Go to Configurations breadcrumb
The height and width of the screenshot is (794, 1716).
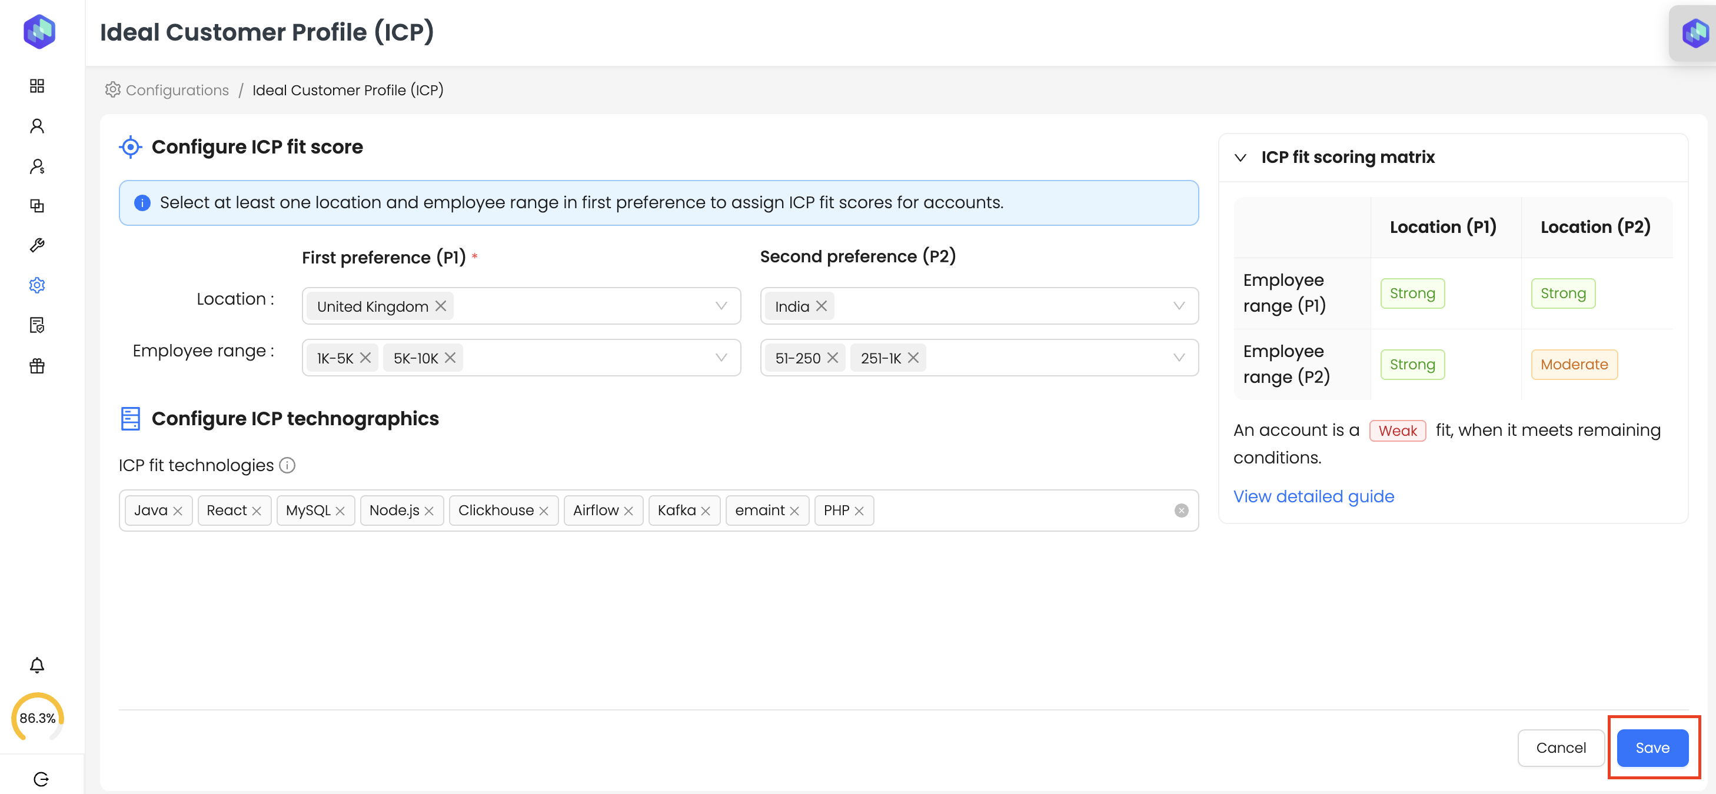coord(177,90)
